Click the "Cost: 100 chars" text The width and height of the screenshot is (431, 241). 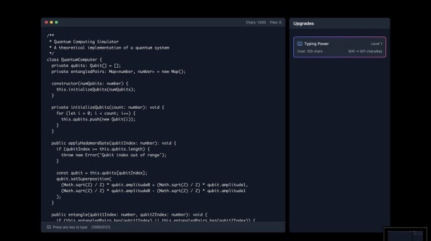tap(310, 51)
